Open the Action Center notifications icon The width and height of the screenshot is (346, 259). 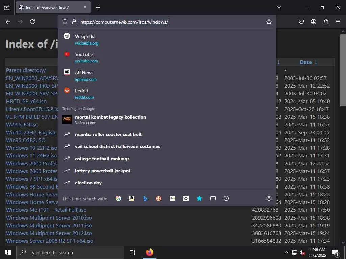(336, 252)
